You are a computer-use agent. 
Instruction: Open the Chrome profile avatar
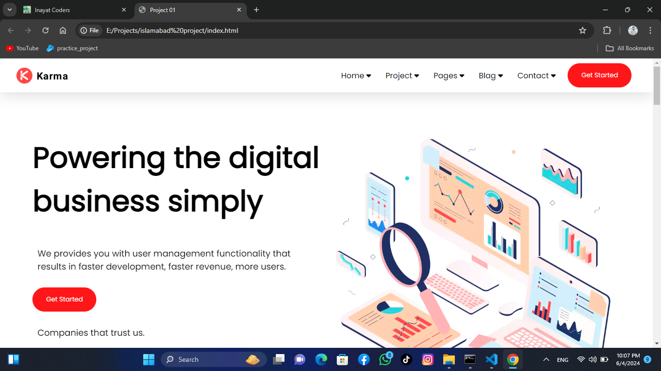[x=633, y=30]
